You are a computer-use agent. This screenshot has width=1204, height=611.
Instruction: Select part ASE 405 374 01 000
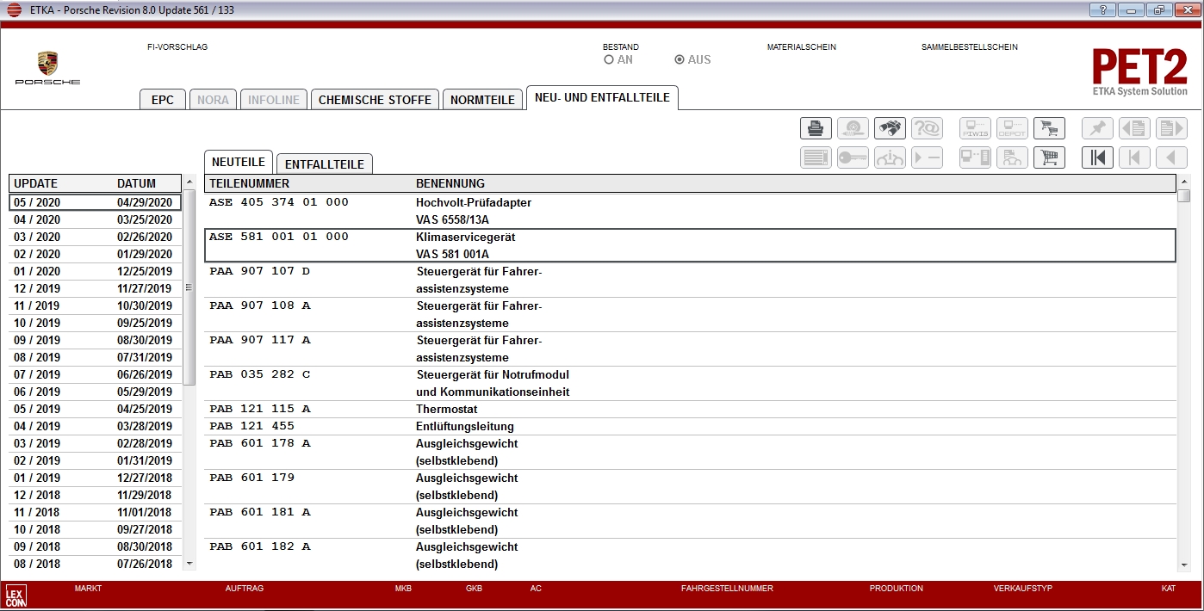(690, 211)
